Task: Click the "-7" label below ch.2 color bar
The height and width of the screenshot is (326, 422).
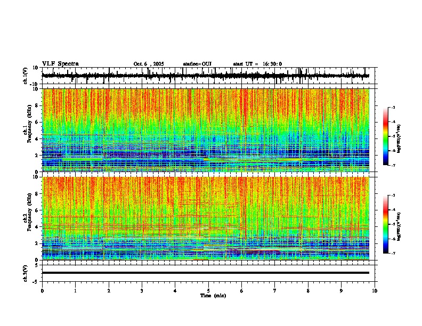Action: (x=393, y=253)
